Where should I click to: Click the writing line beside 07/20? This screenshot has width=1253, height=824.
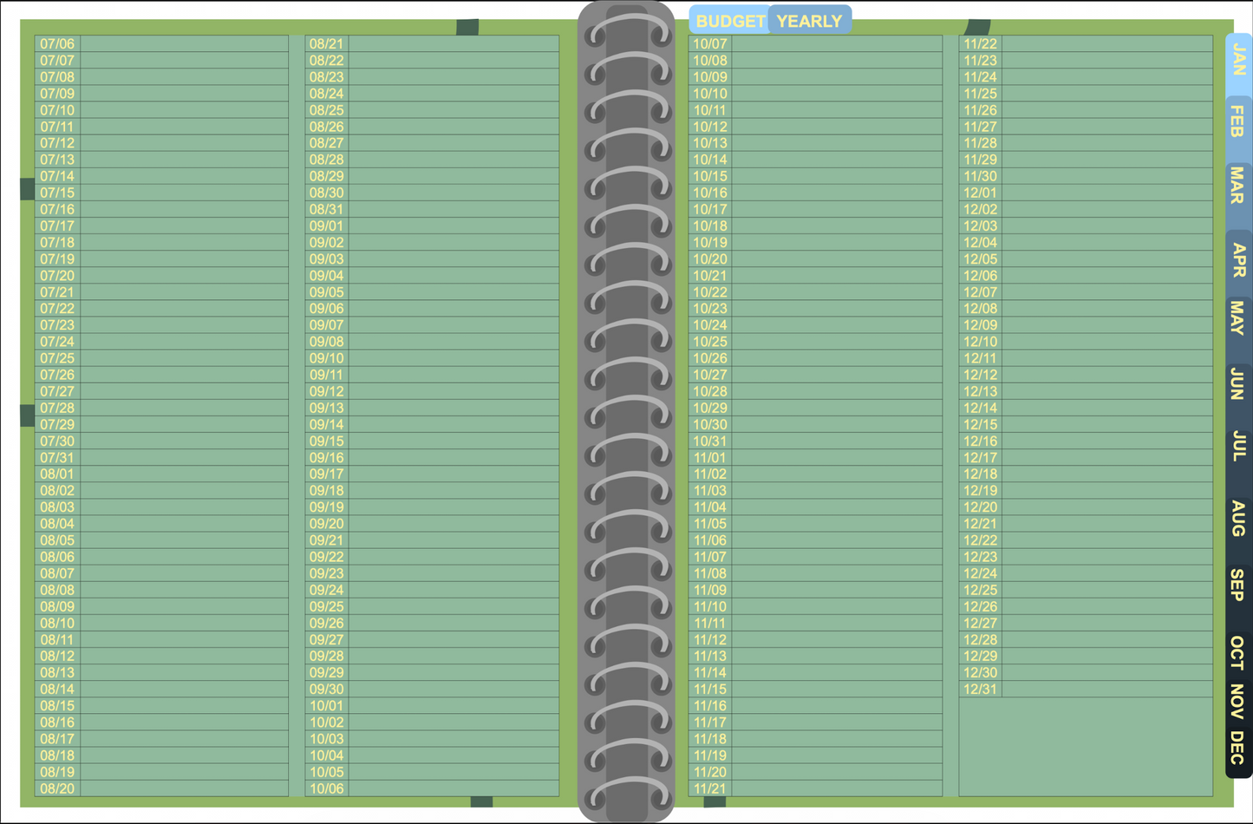click(x=185, y=275)
